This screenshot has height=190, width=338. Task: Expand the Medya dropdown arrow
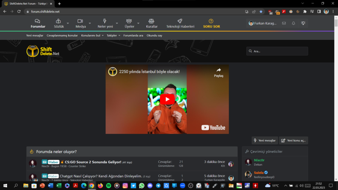pyautogui.click(x=90, y=23)
